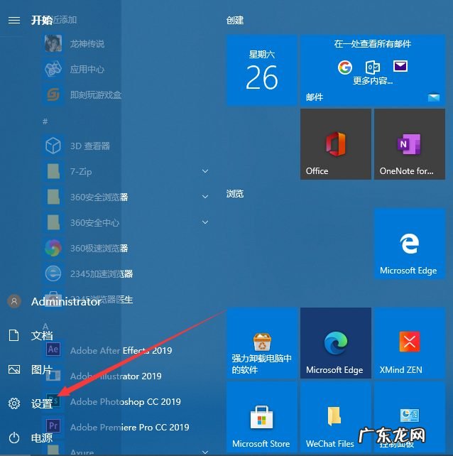Open the OneNote tile
Viewport: 453px width, 456px height.
click(410, 144)
